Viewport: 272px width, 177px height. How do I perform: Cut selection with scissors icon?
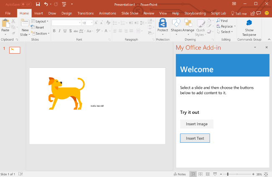pos(13,21)
